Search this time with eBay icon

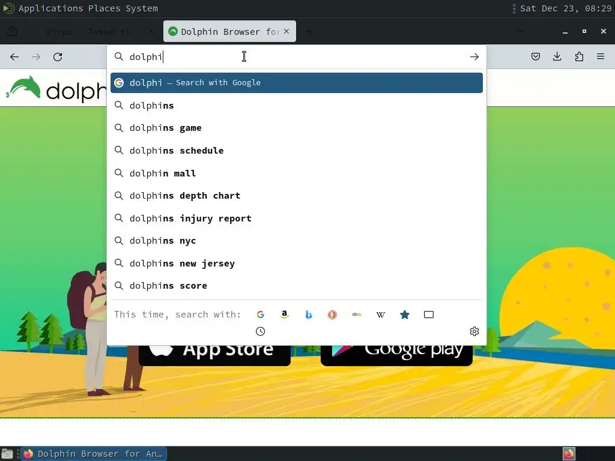357,315
